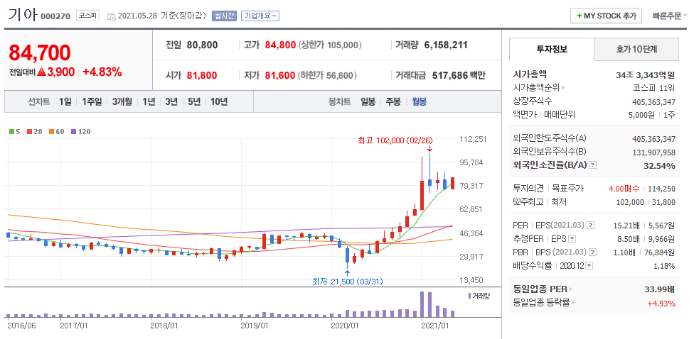This screenshot has height=339, width=694.
Task: Open 동일업종 PER link
Action: (542, 289)
